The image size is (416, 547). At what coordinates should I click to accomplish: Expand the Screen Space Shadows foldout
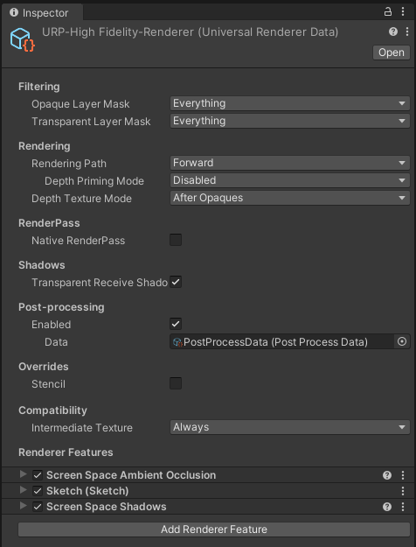point(23,506)
